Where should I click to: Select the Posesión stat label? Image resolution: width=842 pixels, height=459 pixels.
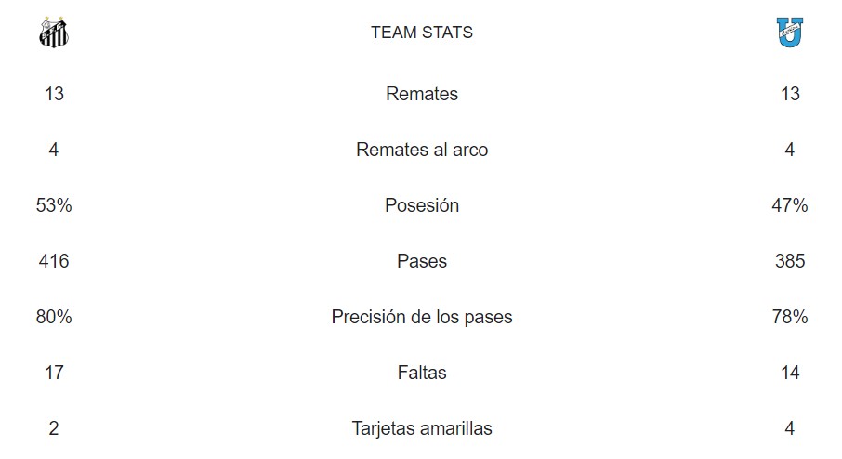coord(422,205)
